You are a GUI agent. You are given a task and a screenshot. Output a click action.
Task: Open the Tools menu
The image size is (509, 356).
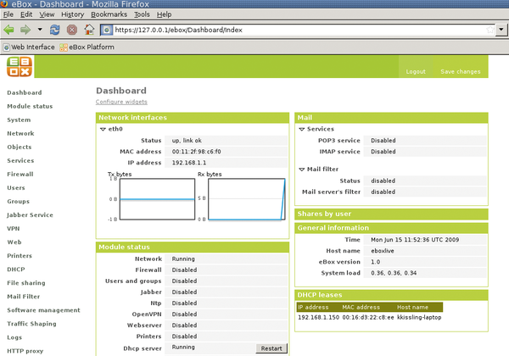click(x=142, y=14)
